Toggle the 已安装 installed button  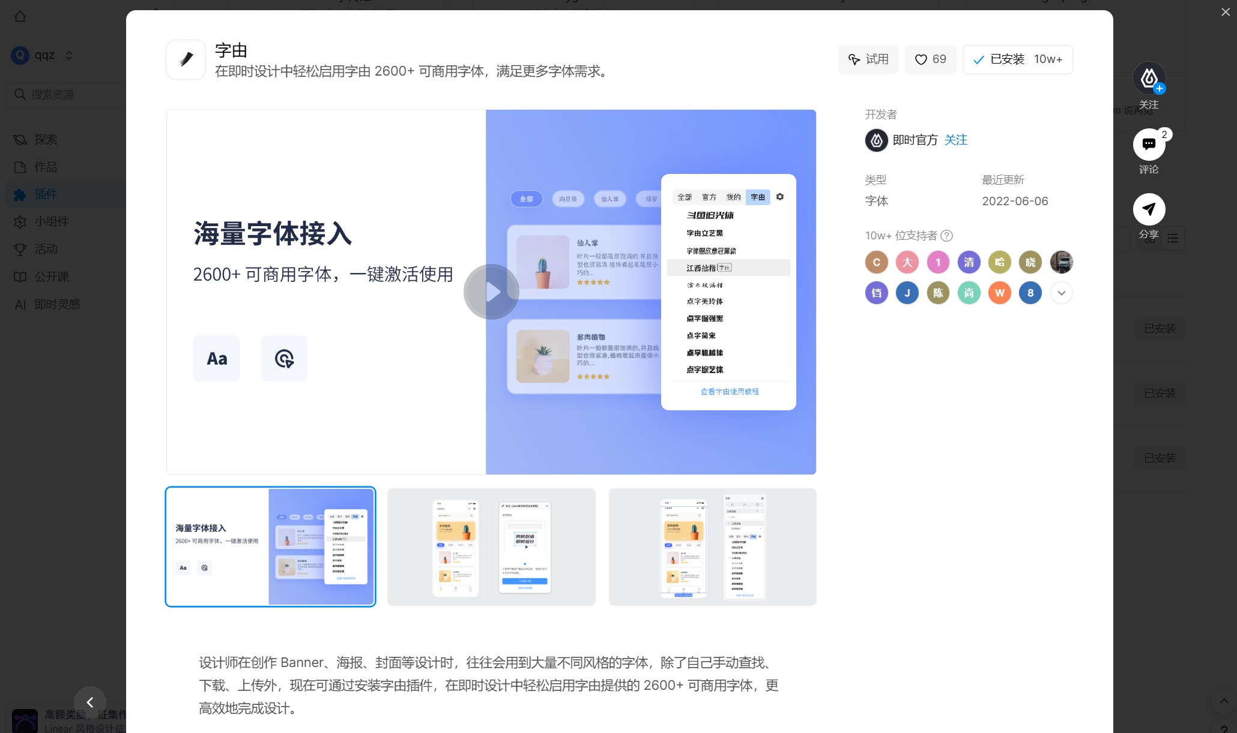click(x=1017, y=59)
